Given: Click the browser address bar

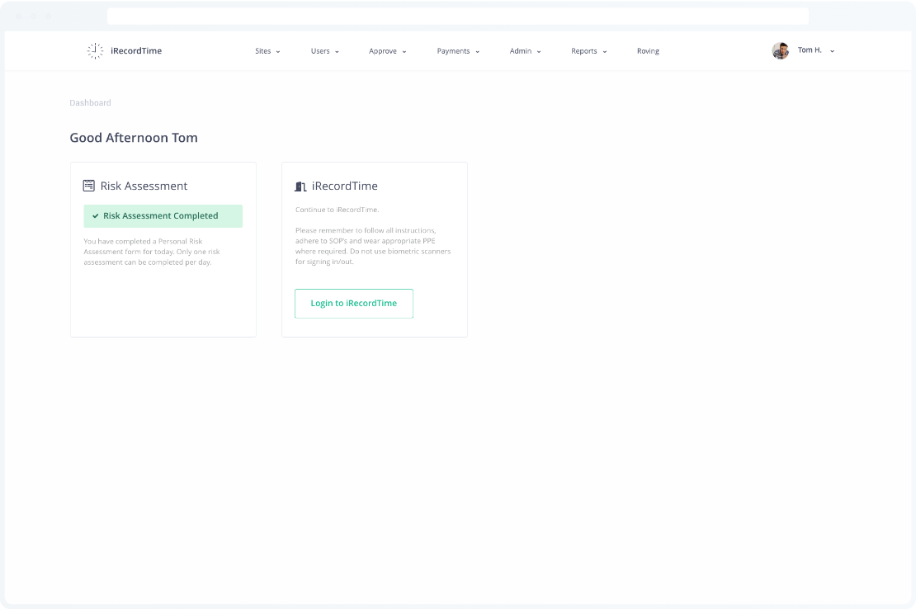Looking at the screenshot, I should click(457, 17).
